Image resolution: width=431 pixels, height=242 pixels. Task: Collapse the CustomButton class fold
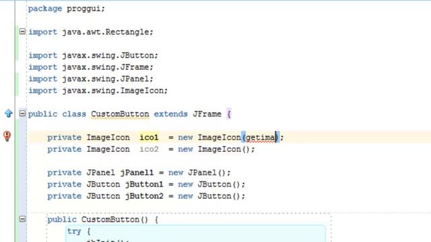pos(22,114)
